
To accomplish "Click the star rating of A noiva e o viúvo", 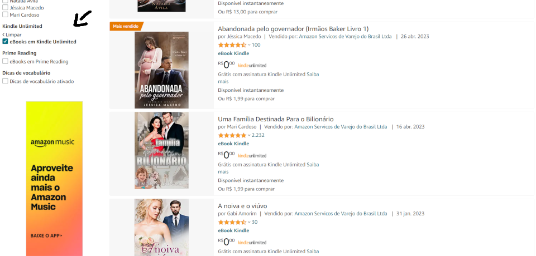I will (x=232, y=222).
